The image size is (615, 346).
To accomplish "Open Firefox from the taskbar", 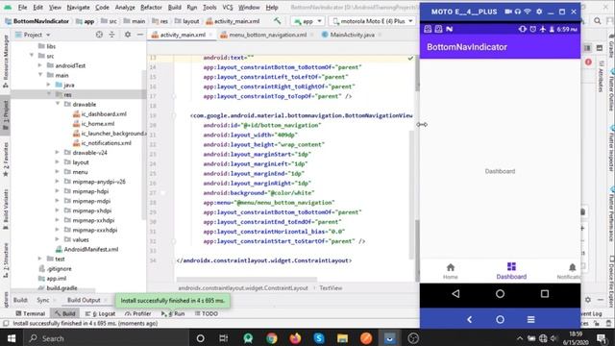I will (295, 338).
